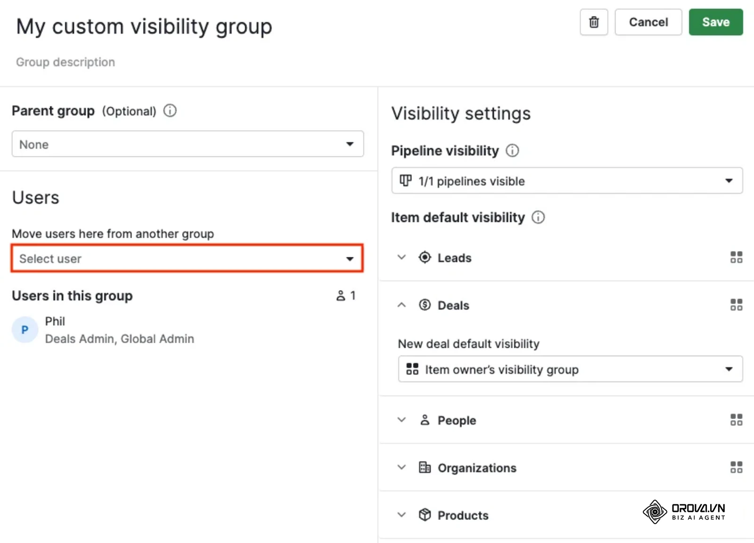The height and width of the screenshot is (543, 754).
Task: Click the People visibility group grid icon
Action: (736, 420)
